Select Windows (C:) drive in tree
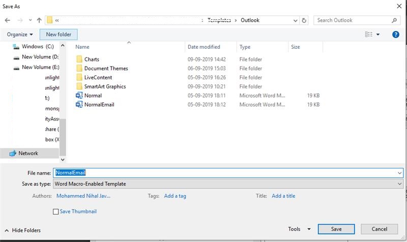This screenshot has height=242, width=407. pos(38,46)
